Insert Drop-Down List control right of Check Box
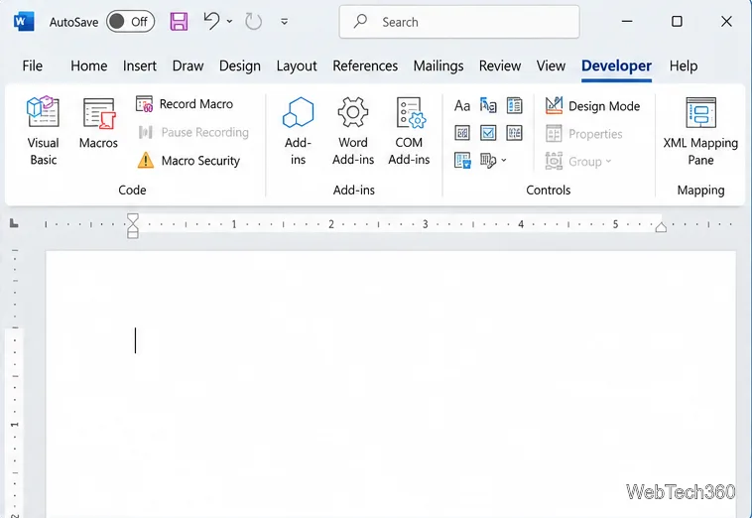Screen dimensions: 752x518 click(514, 133)
